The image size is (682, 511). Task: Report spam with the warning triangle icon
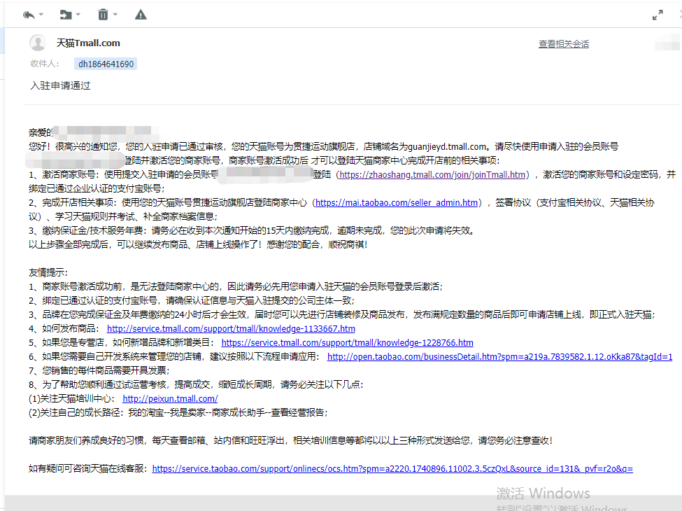pyautogui.click(x=141, y=15)
